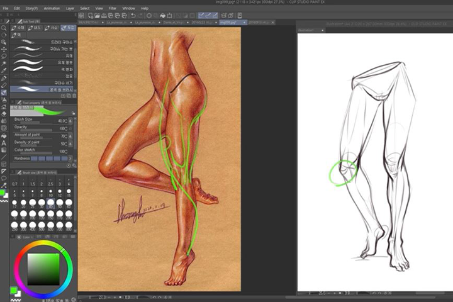Viewport: 453px width, 302px height.
Task: Open the Animation menu
Action: 52,8
